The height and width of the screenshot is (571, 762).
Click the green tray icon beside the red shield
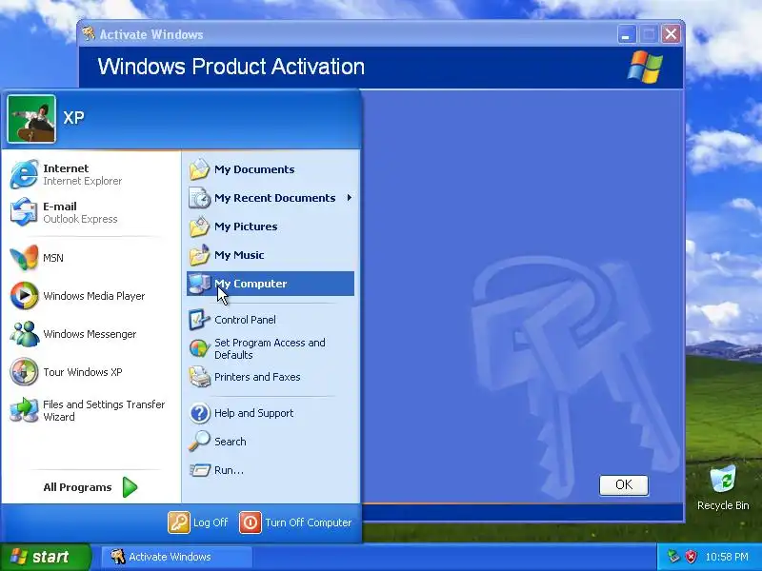[673, 557]
